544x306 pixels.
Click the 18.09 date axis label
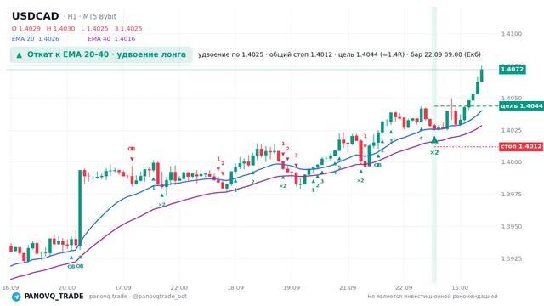(x=235, y=287)
